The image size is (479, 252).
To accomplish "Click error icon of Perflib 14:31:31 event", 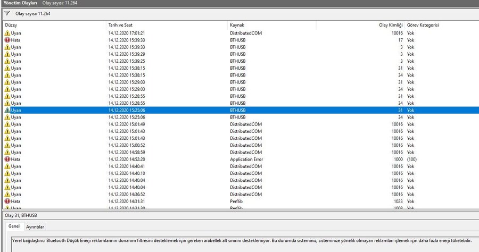I will pos(7,201).
